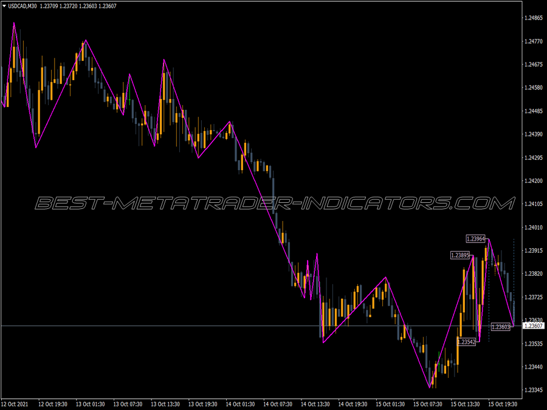547x410 pixels.
Task: Click price axis value 1.24865
Action: pos(534,18)
